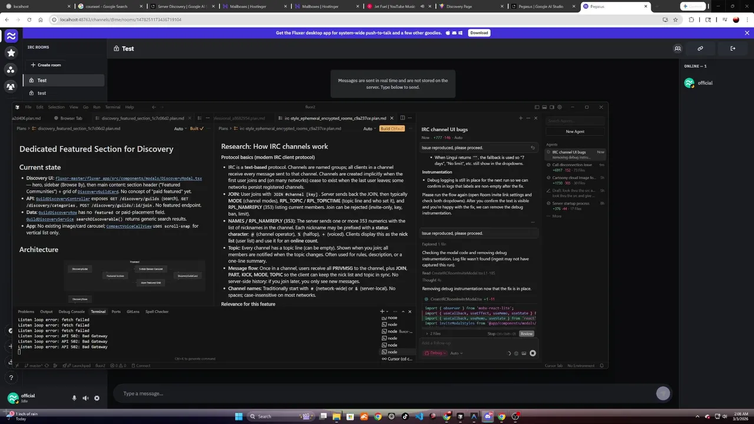Click new chat plus icon in agent panel

521,118
